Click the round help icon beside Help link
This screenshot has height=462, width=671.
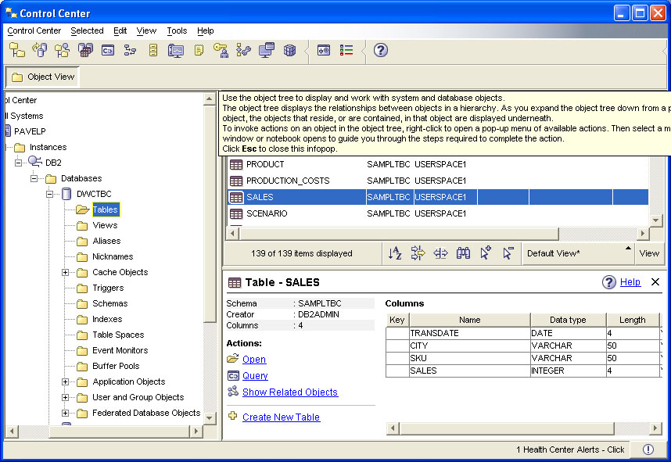point(609,282)
